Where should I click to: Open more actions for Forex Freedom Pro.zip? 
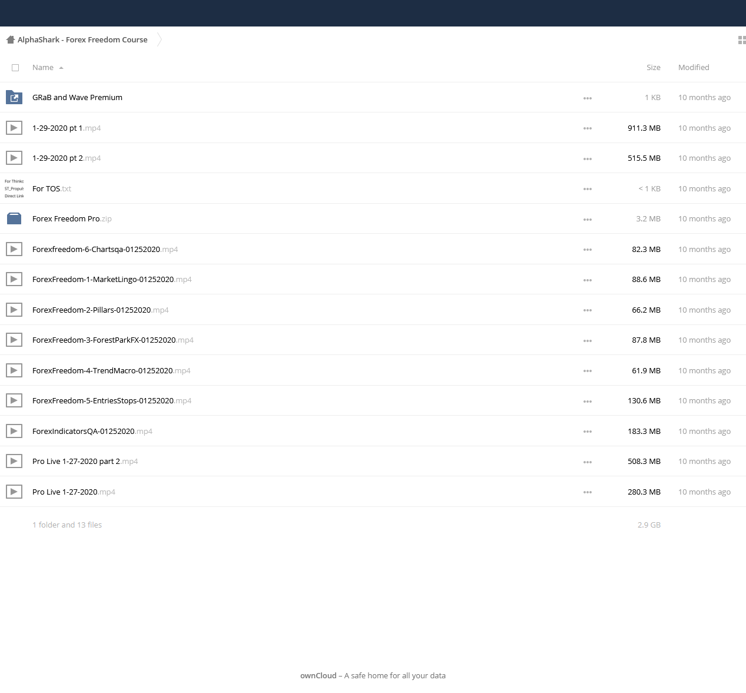588,220
